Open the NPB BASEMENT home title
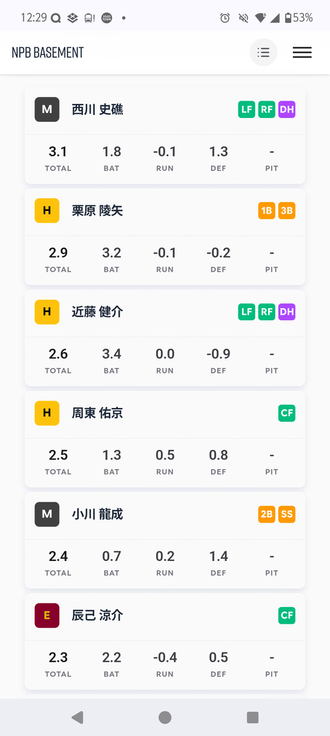The image size is (330, 736). 47,52
